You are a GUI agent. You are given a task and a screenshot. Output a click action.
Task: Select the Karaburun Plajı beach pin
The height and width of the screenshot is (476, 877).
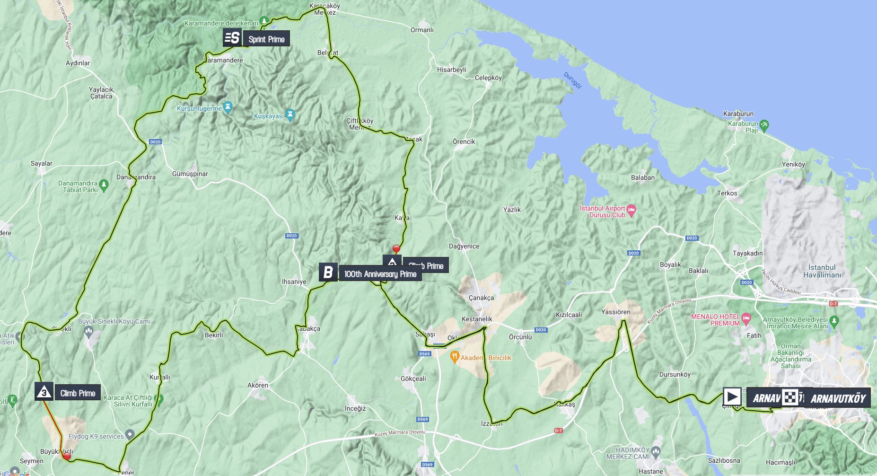click(764, 125)
